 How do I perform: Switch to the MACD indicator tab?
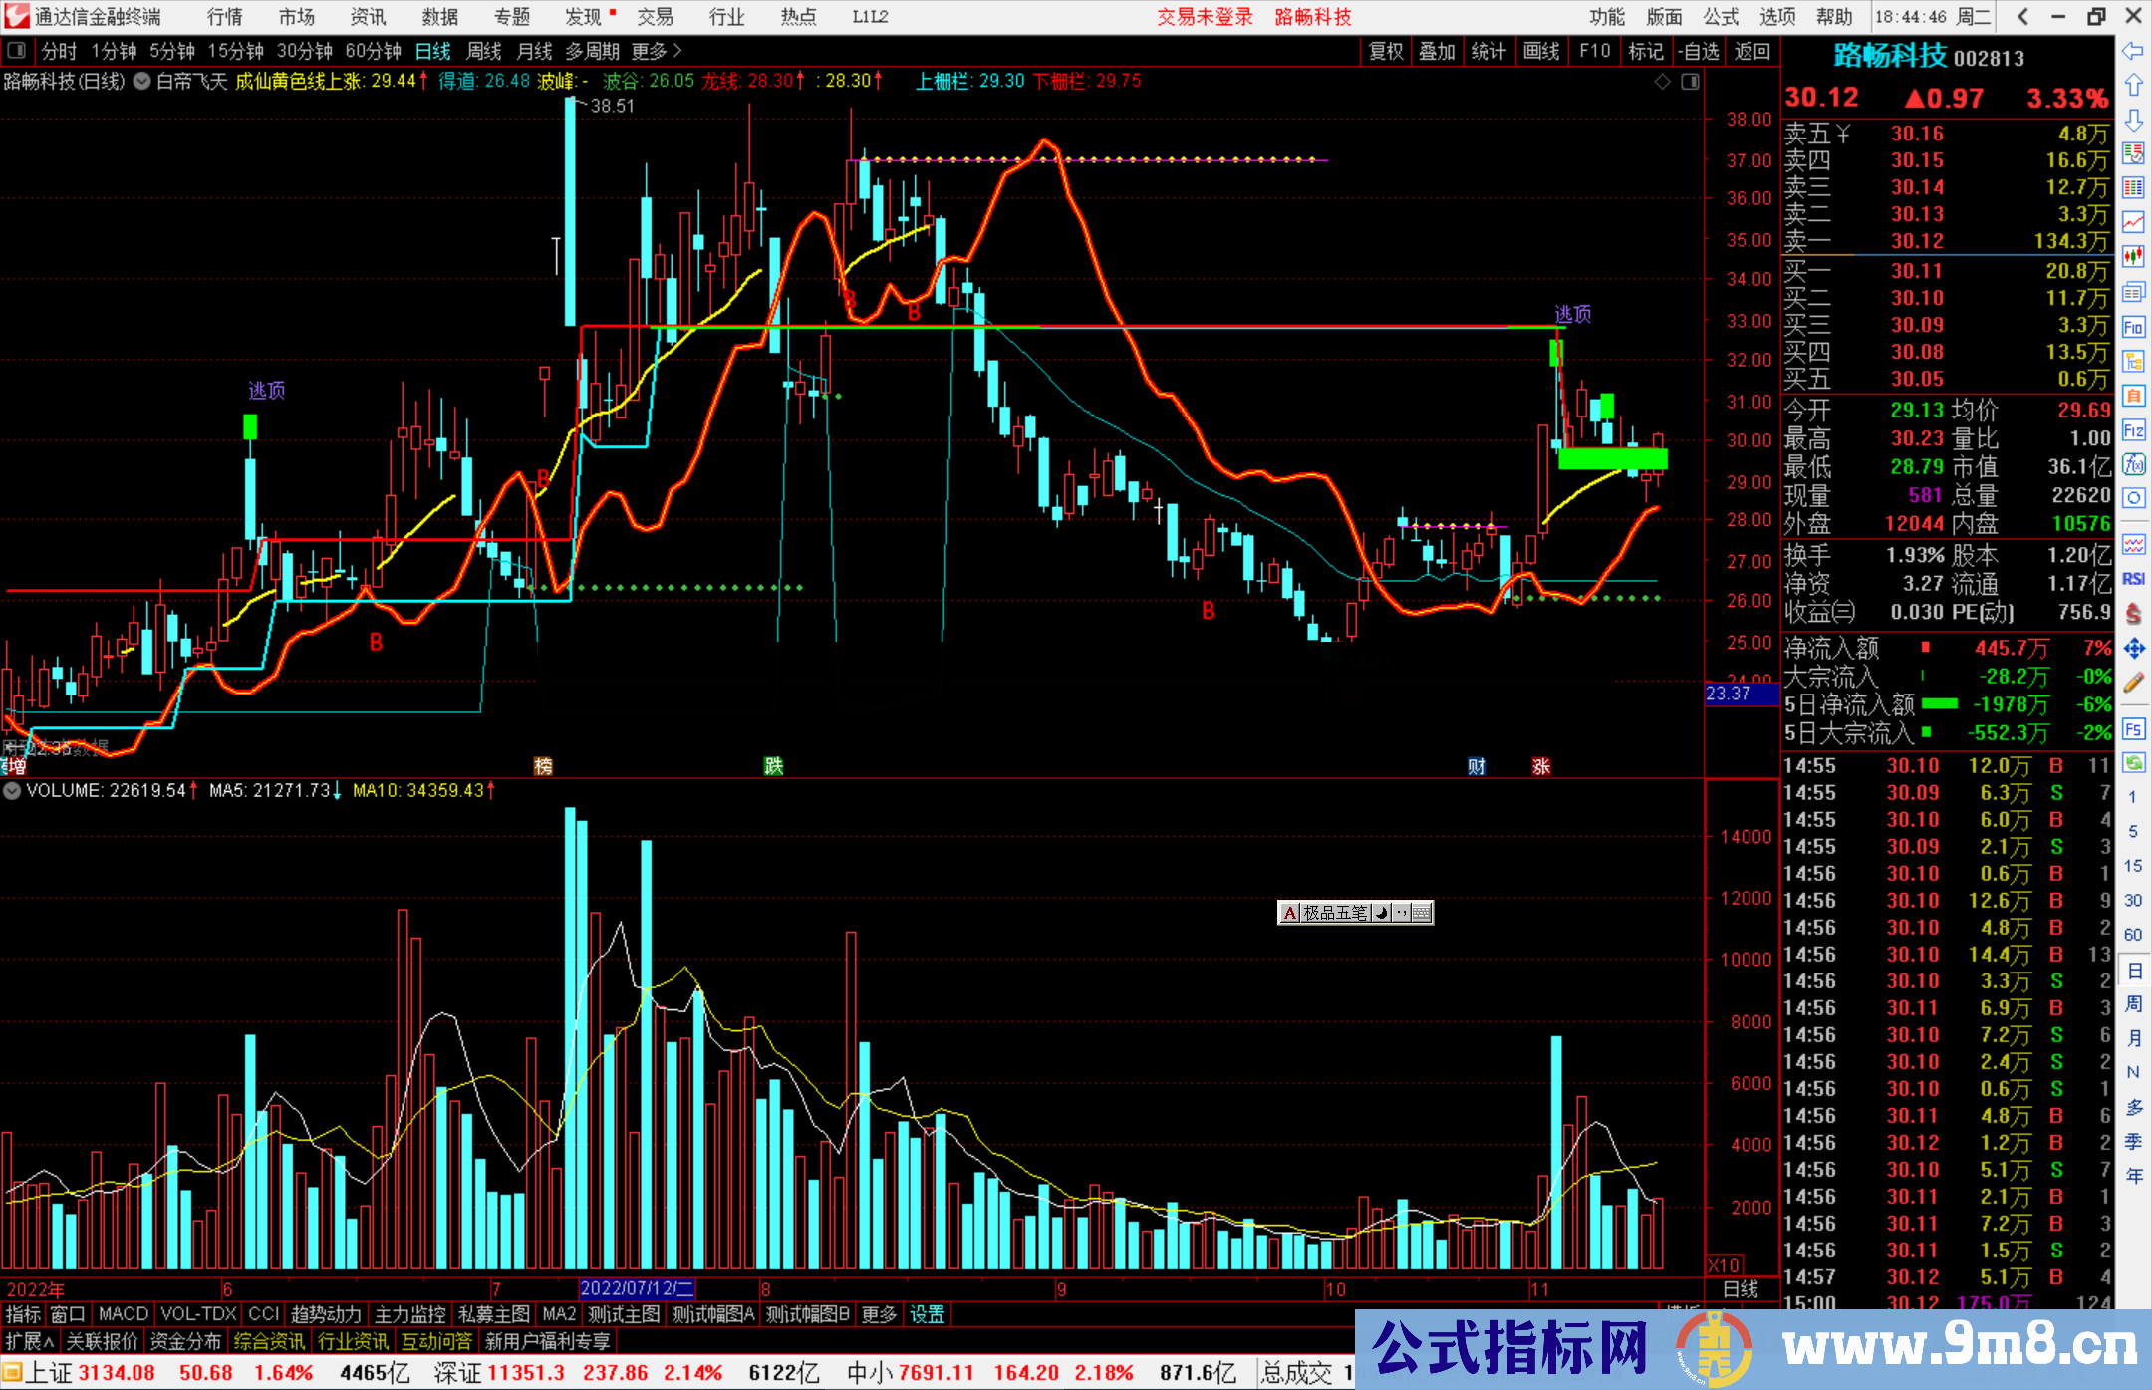click(124, 1314)
